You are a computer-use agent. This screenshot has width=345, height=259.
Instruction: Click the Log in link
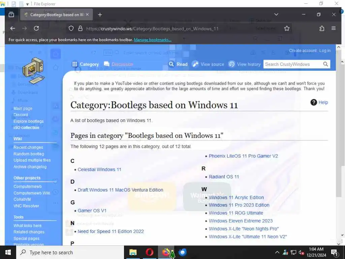tap(325, 51)
